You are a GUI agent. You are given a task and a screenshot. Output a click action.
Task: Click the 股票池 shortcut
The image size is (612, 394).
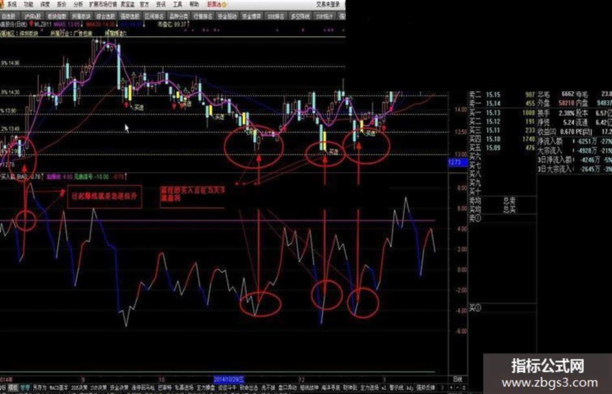point(216,5)
